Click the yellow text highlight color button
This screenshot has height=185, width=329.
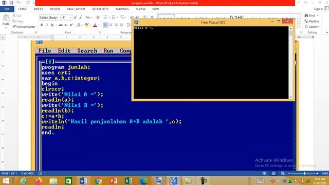(87, 25)
